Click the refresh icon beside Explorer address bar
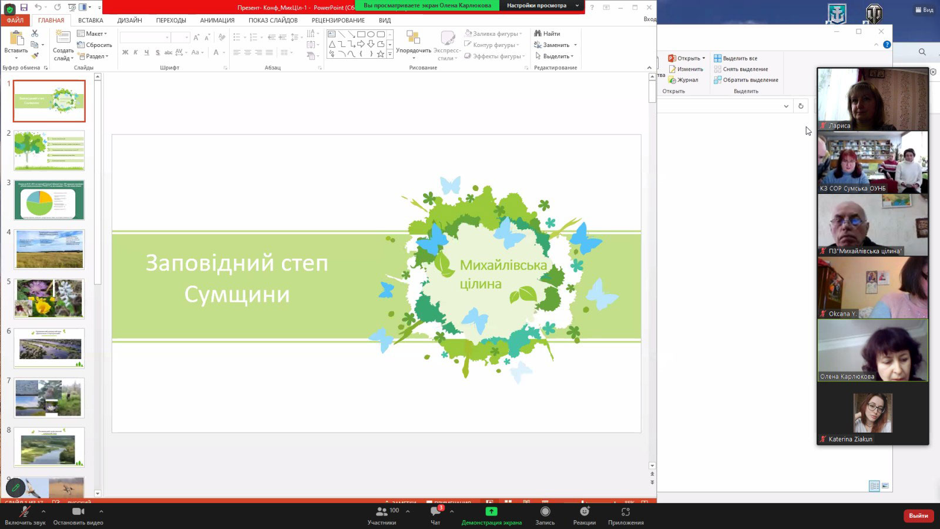The height and width of the screenshot is (529, 940). [800, 106]
